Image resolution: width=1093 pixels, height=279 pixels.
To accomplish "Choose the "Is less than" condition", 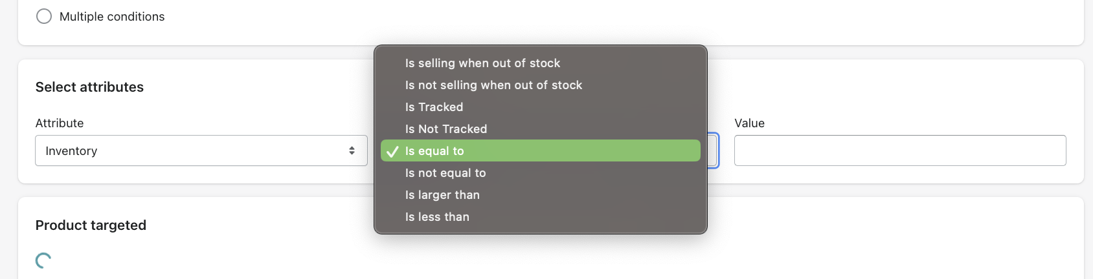I will click(x=437, y=217).
